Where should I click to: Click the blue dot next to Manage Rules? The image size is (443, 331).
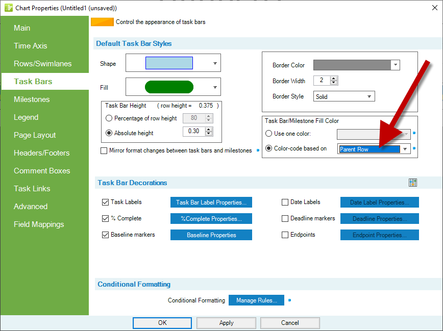point(289,300)
